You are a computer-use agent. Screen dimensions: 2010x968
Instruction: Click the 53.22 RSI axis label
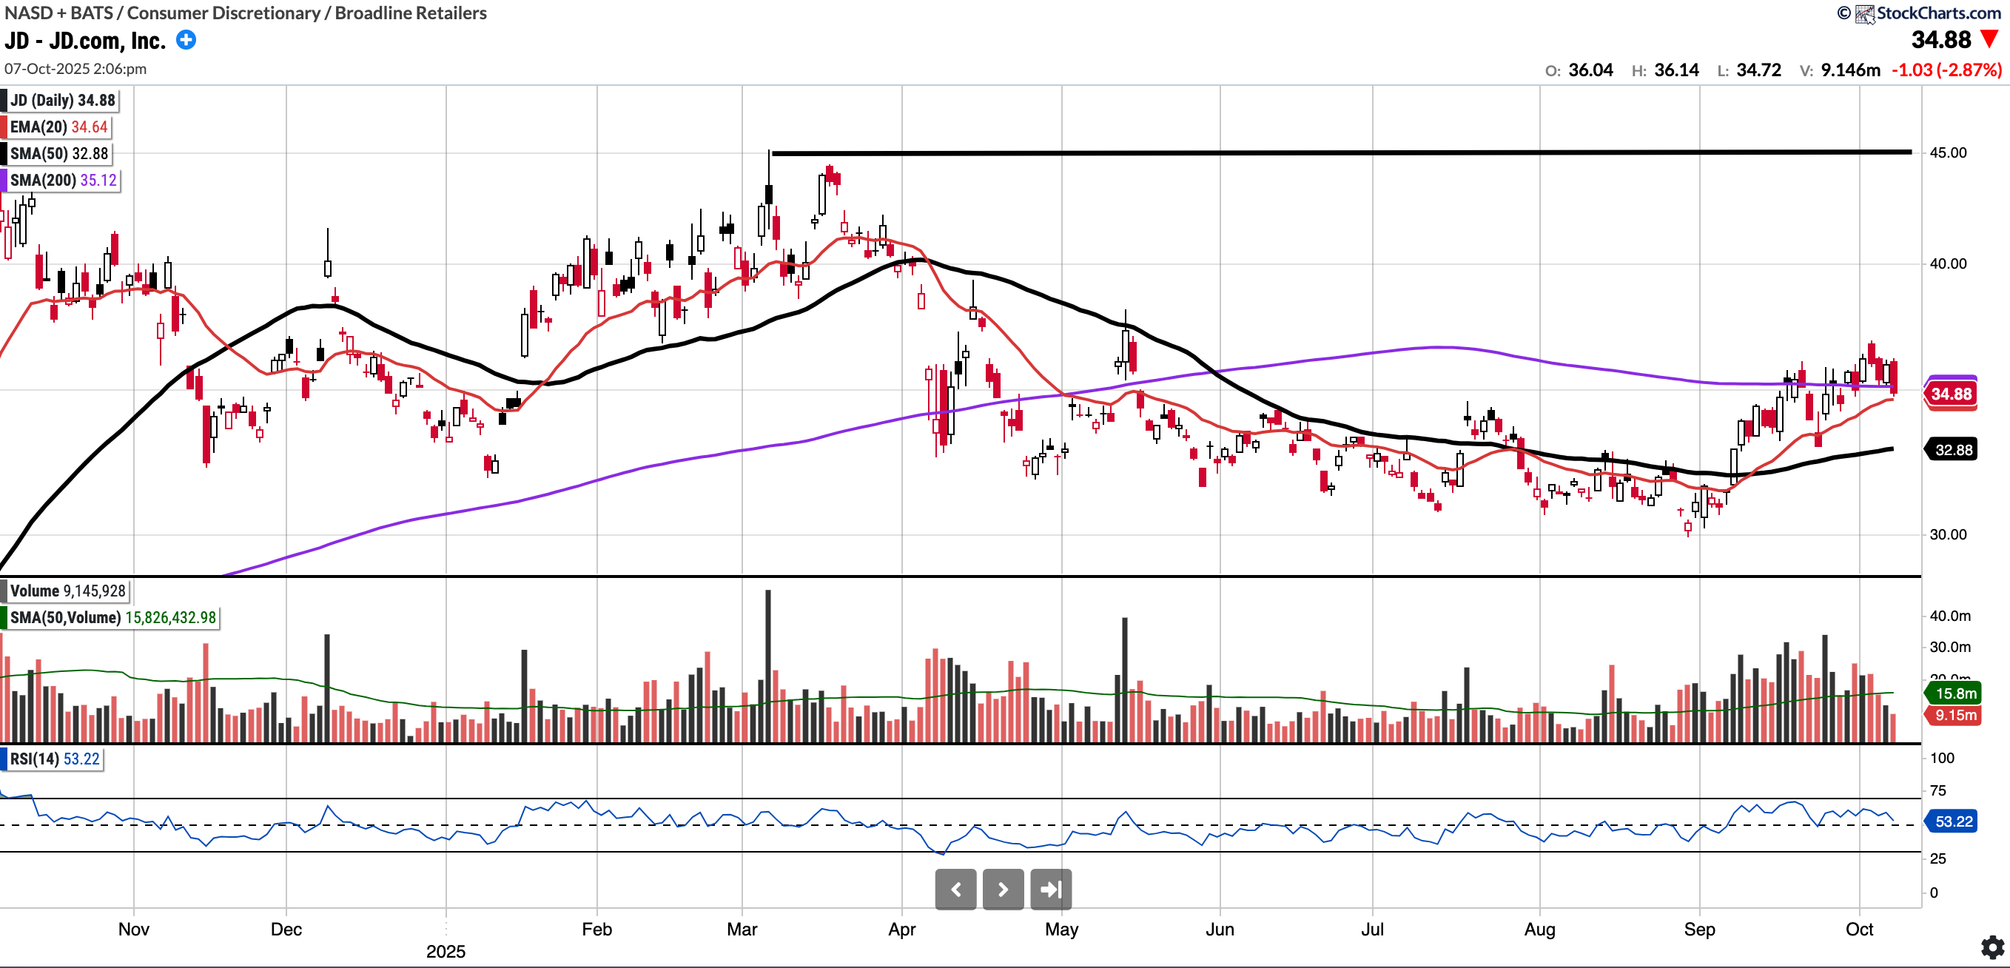tap(1953, 821)
